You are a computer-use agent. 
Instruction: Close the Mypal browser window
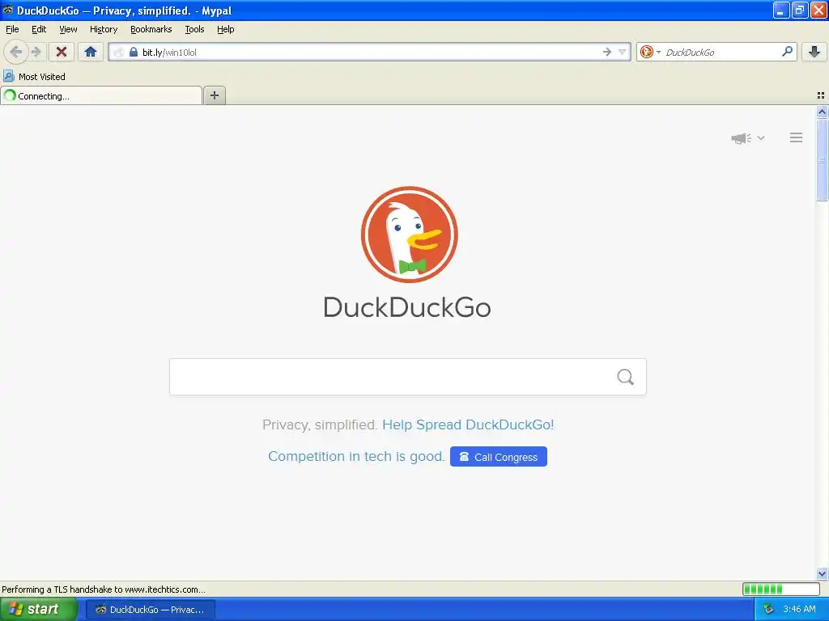coord(818,10)
